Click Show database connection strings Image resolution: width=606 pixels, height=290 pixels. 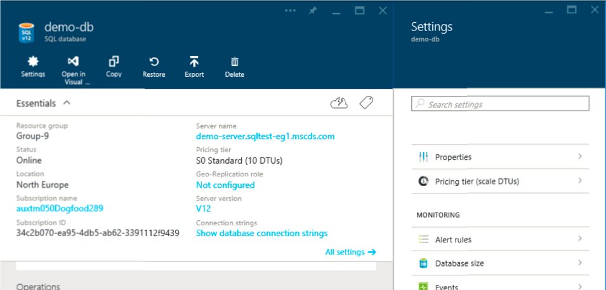[x=261, y=233]
